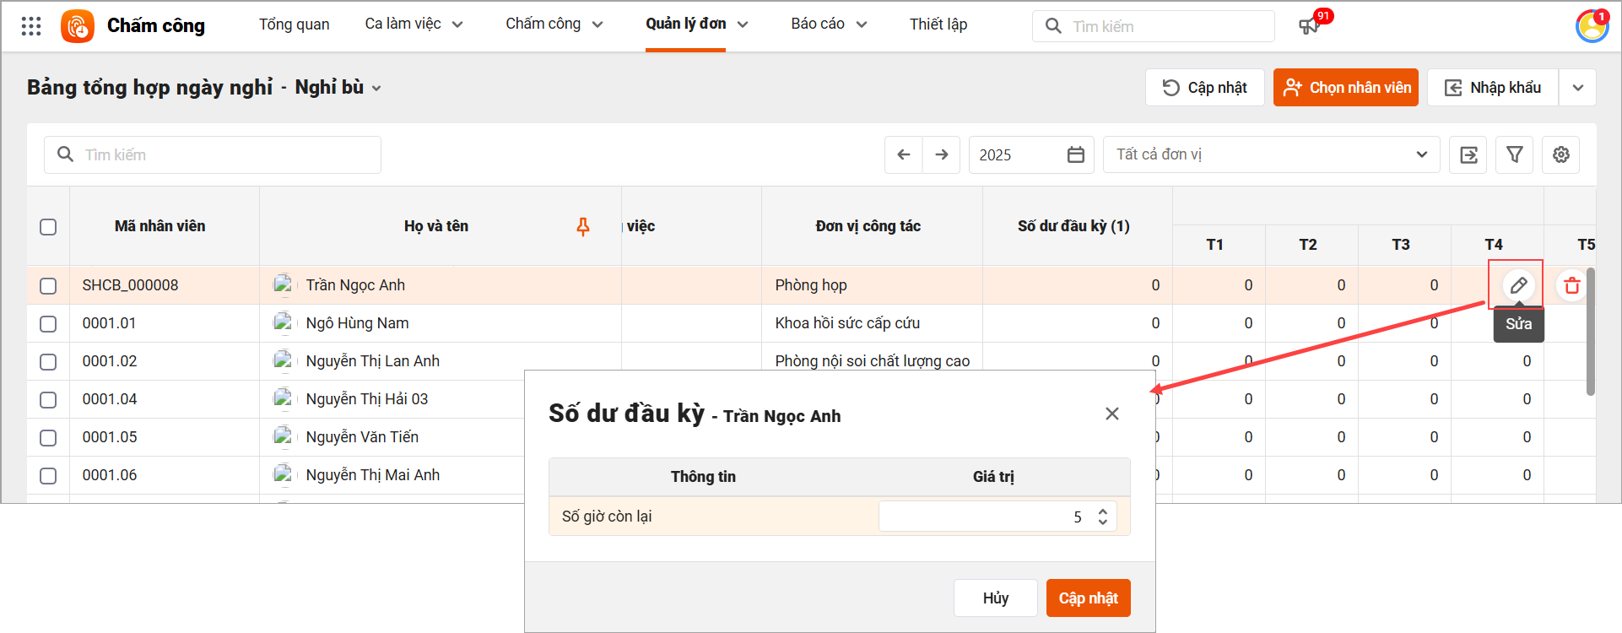
Task: Select the checkbox for employee 0001.02
Action: (x=48, y=361)
